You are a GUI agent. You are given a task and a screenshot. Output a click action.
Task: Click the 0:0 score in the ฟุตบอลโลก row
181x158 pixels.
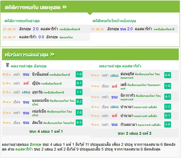[41, 37]
